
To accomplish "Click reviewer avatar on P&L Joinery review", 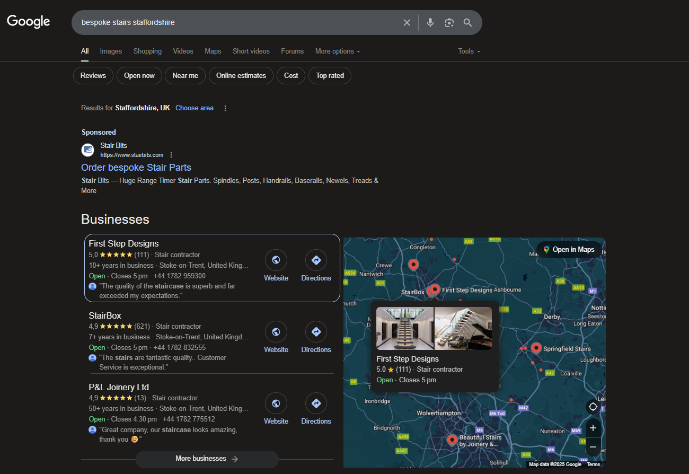I will (x=93, y=430).
